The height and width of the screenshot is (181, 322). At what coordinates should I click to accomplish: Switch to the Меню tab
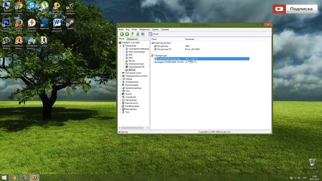click(x=122, y=39)
